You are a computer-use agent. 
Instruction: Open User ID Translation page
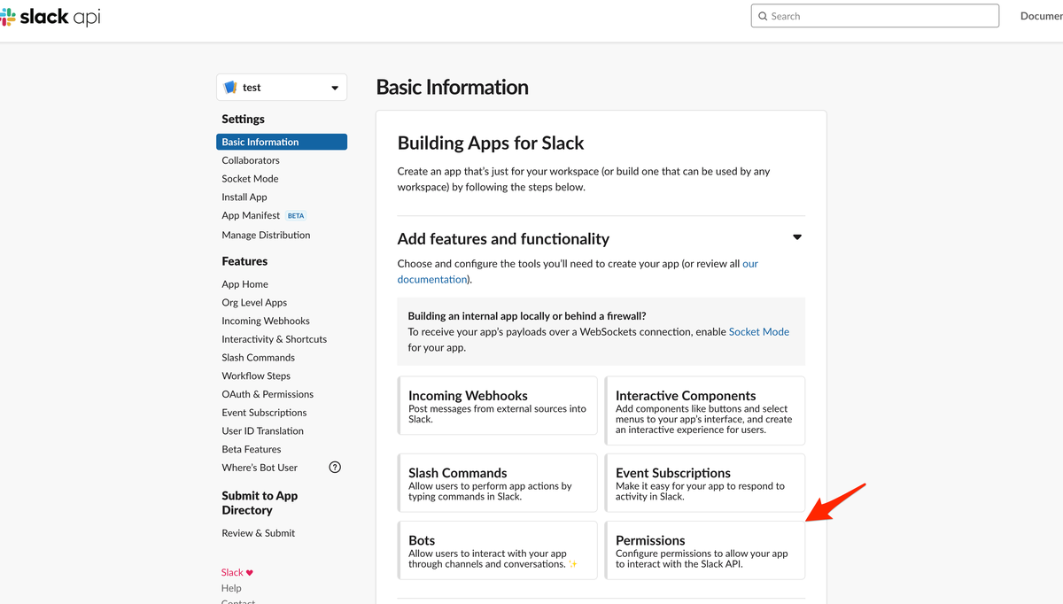pos(263,431)
